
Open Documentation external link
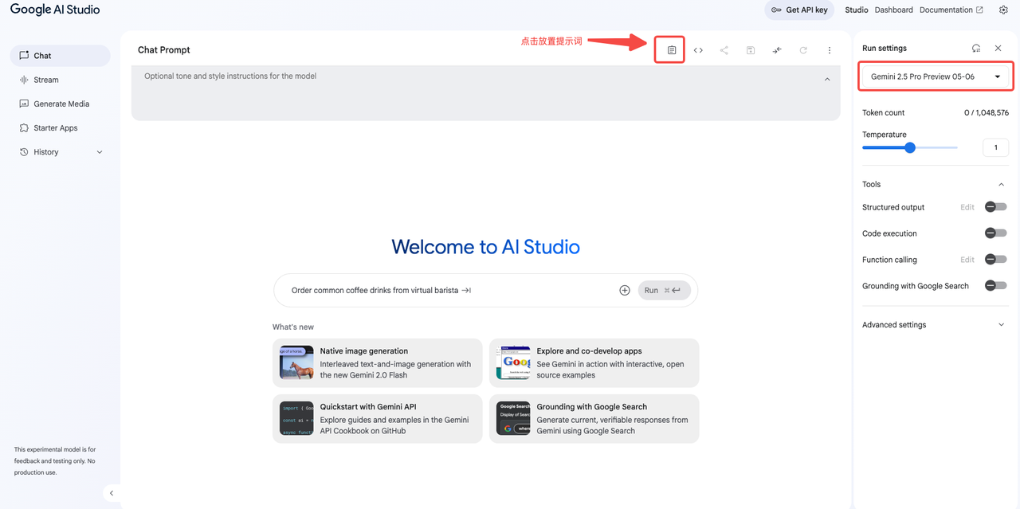click(951, 10)
